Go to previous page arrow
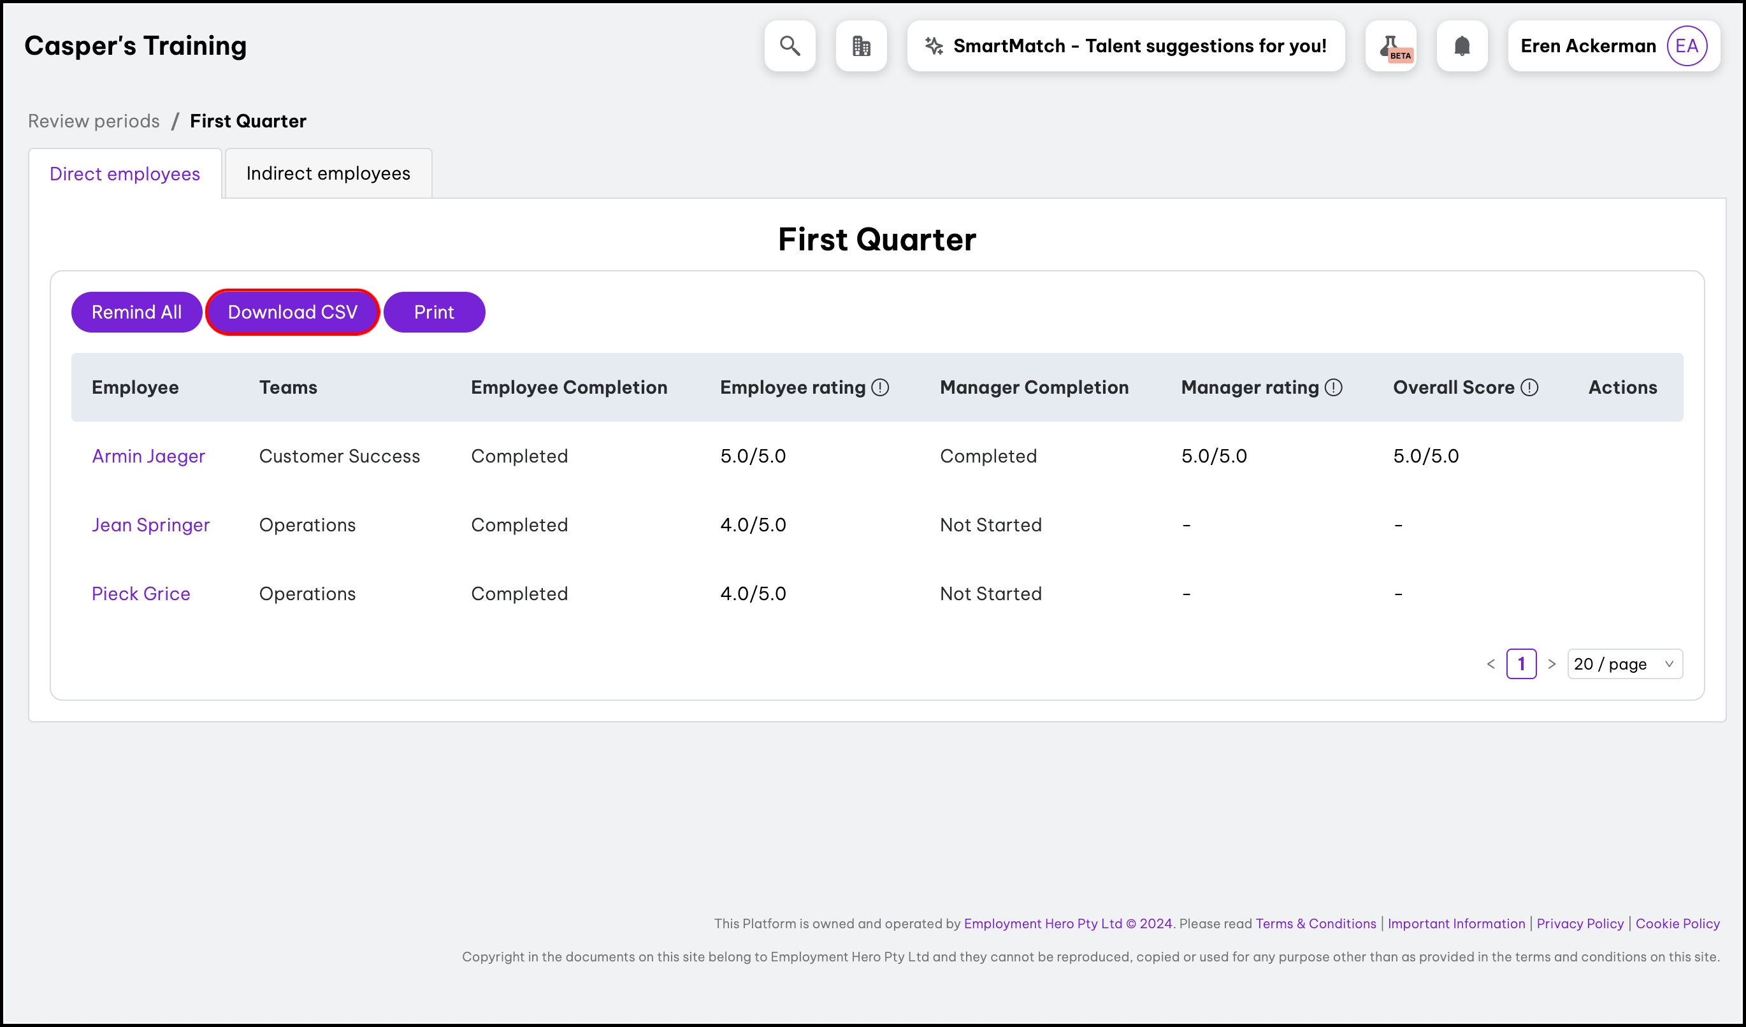This screenshot has width=1746, height=1027. point(1491,664)
